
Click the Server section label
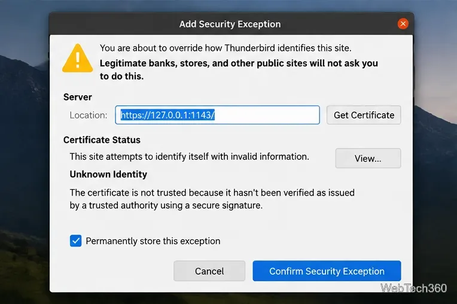(78, 97)
